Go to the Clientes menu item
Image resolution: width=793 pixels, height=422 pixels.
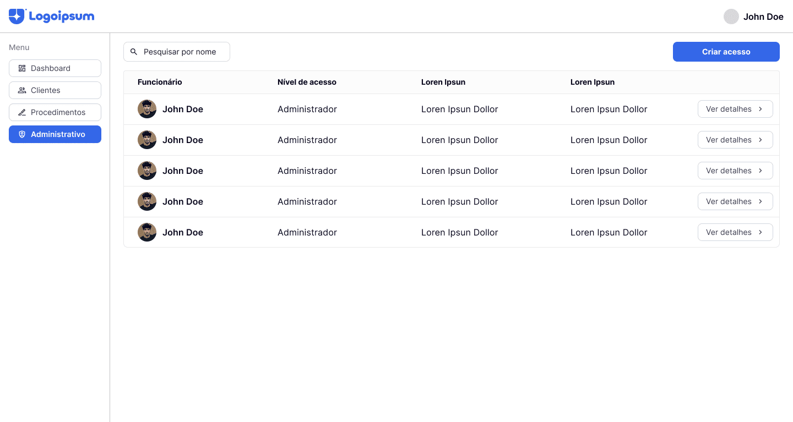click(x=55, y=90)
